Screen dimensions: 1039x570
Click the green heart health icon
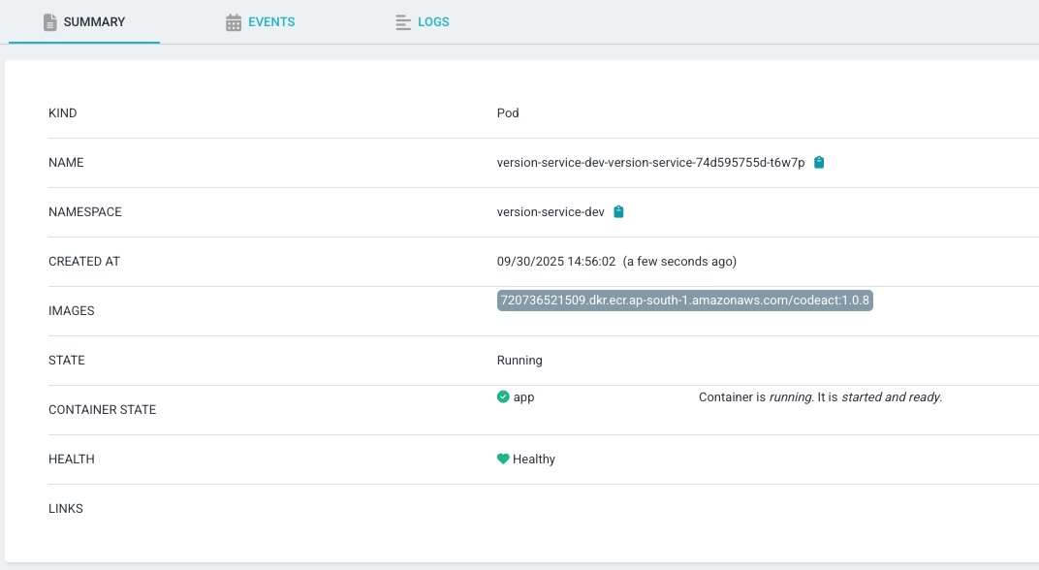coord(503,459)
